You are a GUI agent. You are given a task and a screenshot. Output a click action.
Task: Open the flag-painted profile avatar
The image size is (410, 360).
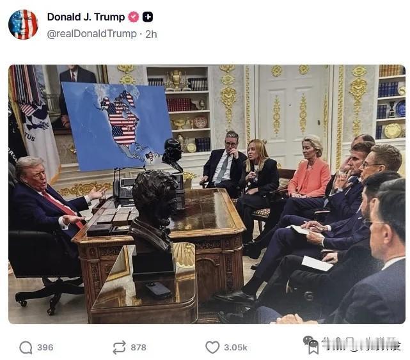(x=23, y=24)
